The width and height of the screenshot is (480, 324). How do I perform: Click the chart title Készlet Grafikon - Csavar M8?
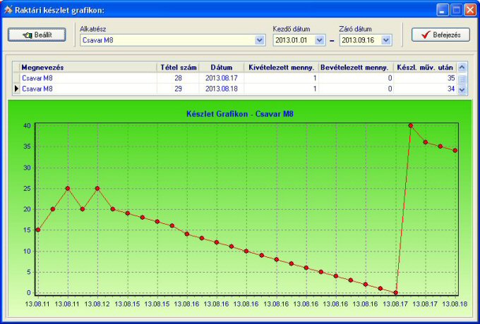coord(240,114)
